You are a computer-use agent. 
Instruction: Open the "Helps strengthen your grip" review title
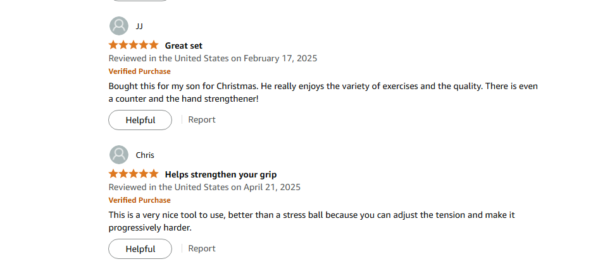pos(220,174)
